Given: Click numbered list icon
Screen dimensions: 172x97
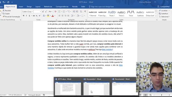Looking at the screenshot, I should [x=64, y=12].
